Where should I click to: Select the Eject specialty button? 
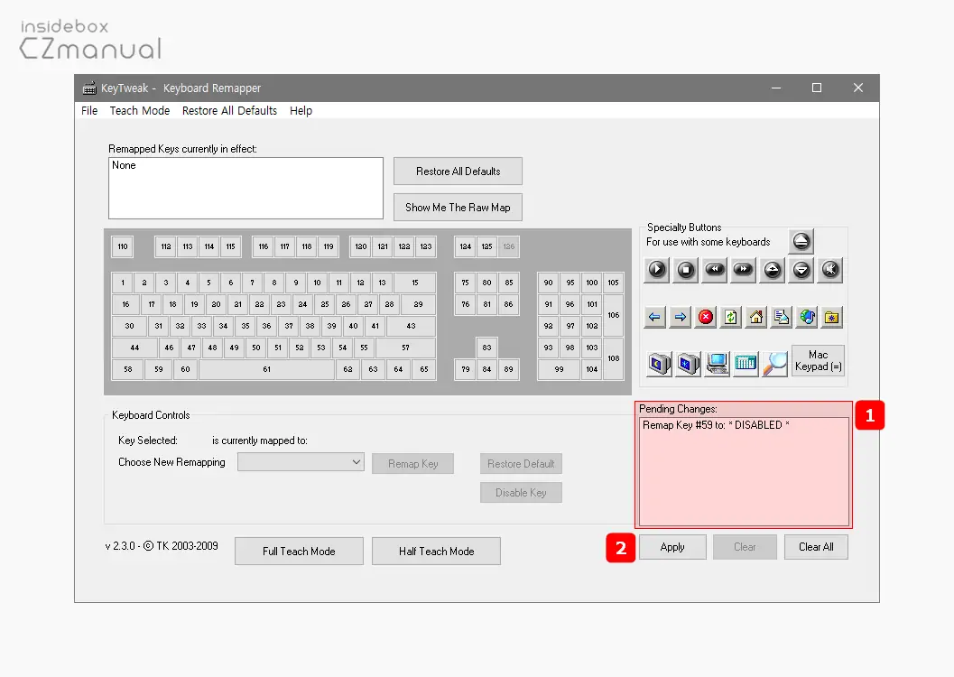click(801, 241)
